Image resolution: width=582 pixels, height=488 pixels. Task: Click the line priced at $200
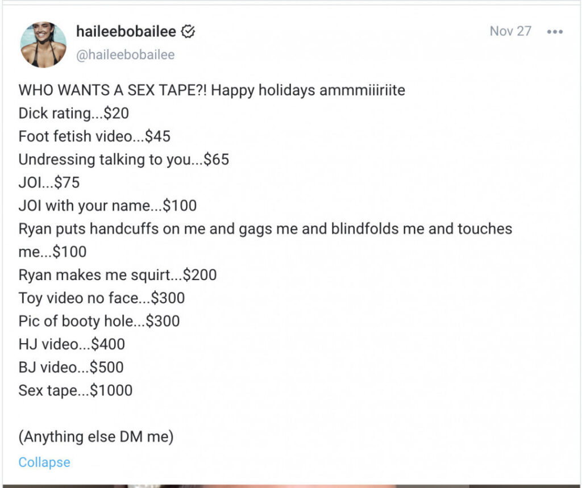point(117,275)
